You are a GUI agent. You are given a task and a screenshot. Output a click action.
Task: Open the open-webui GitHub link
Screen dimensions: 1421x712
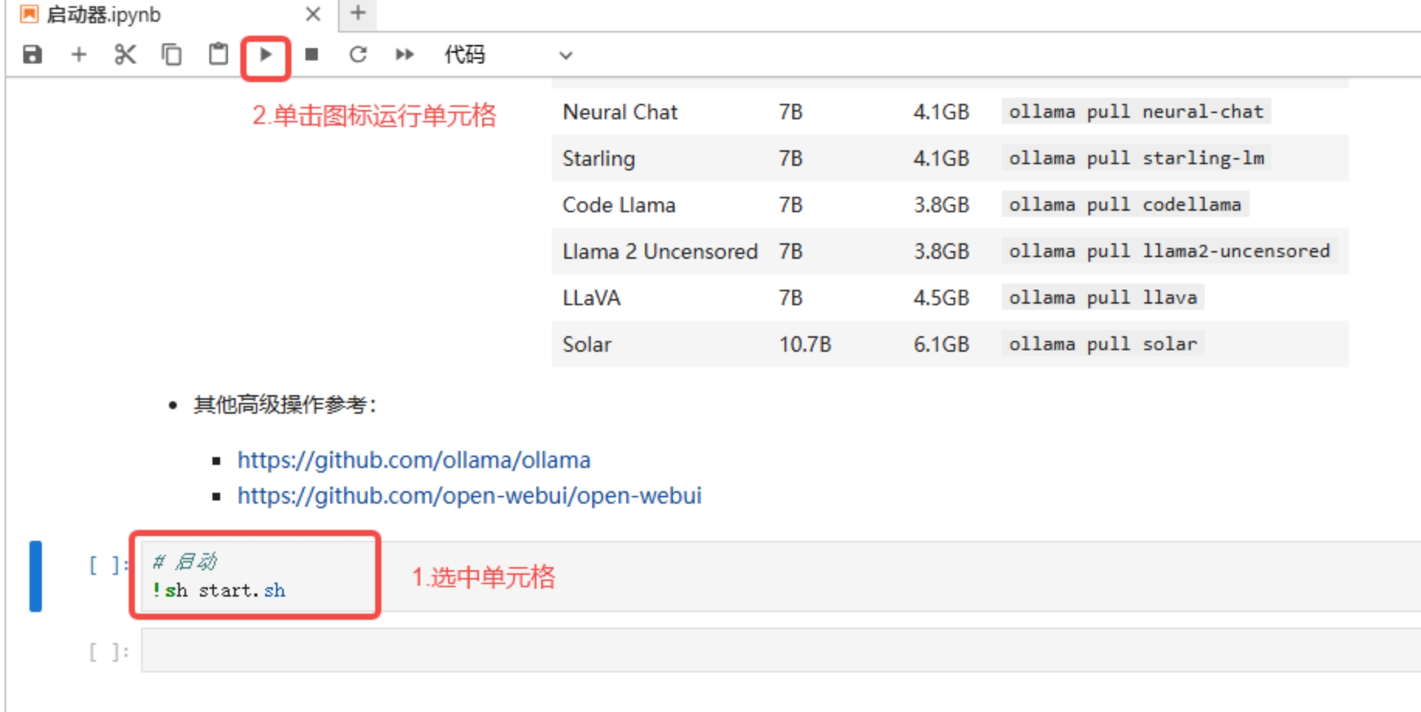click(x=469, y=496)
